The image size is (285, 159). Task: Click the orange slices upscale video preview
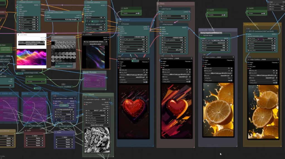218,110
